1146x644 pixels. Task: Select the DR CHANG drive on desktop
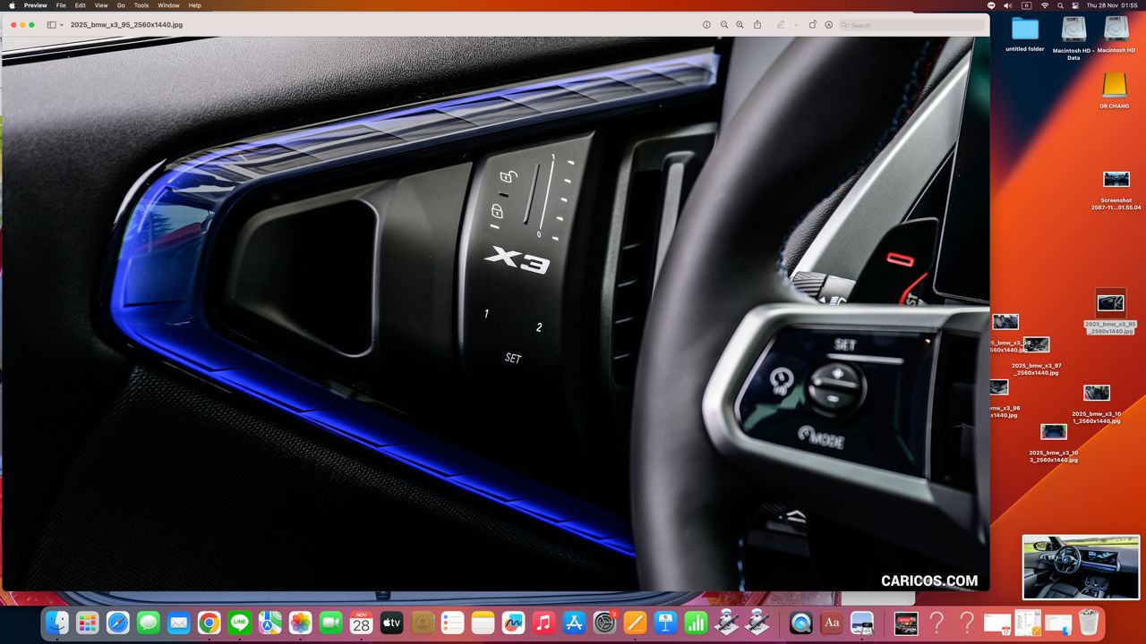pos(1114,88)
